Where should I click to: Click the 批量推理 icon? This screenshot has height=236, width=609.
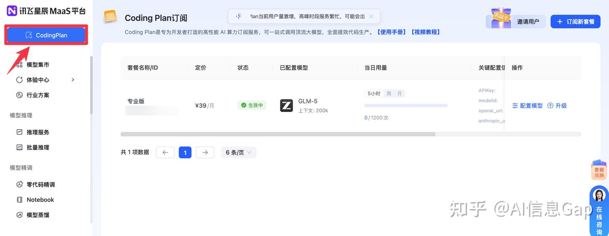[19, 147]
